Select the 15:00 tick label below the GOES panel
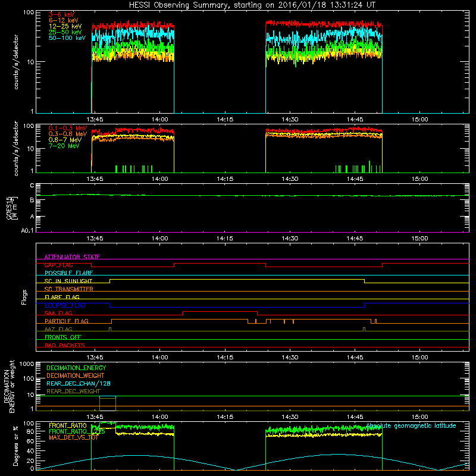The image size is (476, 476). pyautogui.click(x=420, y=239)
